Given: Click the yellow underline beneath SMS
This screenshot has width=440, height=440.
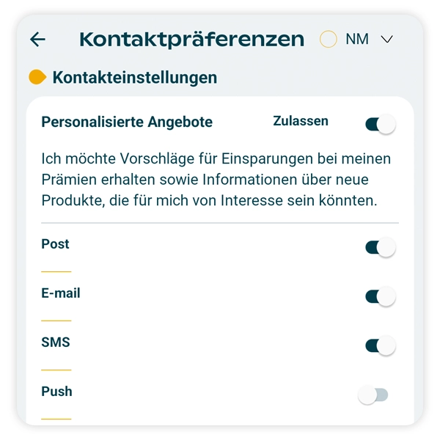Looking at the screenshot, I should [56, 370].
